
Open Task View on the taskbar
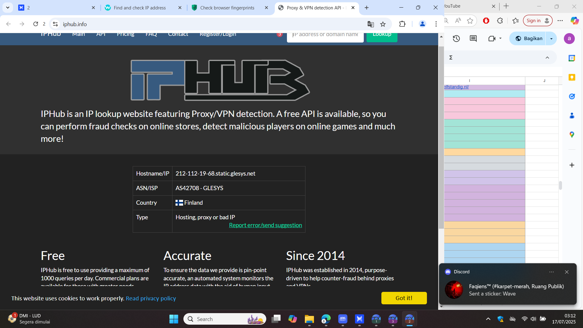[x=276, y=319]
